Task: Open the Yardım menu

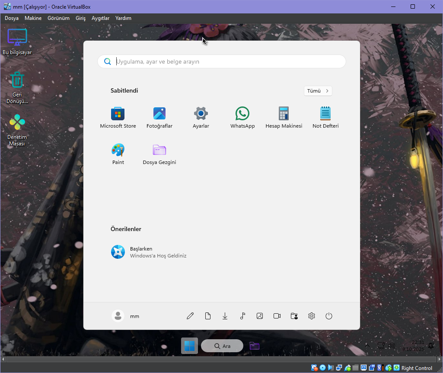Action: click(x=123, y=18)
